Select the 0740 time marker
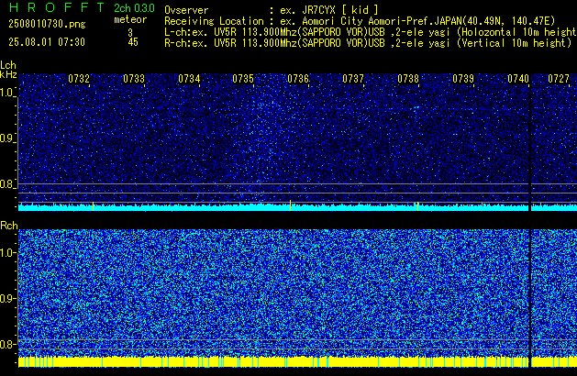This screenshot has height=376, width=577. point(518,79)
